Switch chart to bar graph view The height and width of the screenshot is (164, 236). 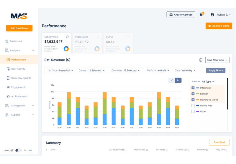[x=178, y=80]
